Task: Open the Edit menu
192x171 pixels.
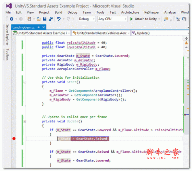Action: click(19, 12)
